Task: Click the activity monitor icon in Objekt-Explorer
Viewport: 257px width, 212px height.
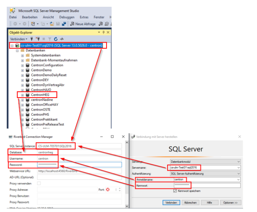Action: pyautogui.click(x=62, y=39)
